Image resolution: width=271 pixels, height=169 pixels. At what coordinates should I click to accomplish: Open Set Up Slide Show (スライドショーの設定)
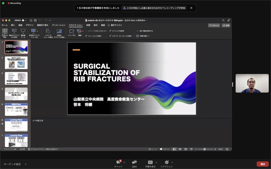[x=48, y=31]
